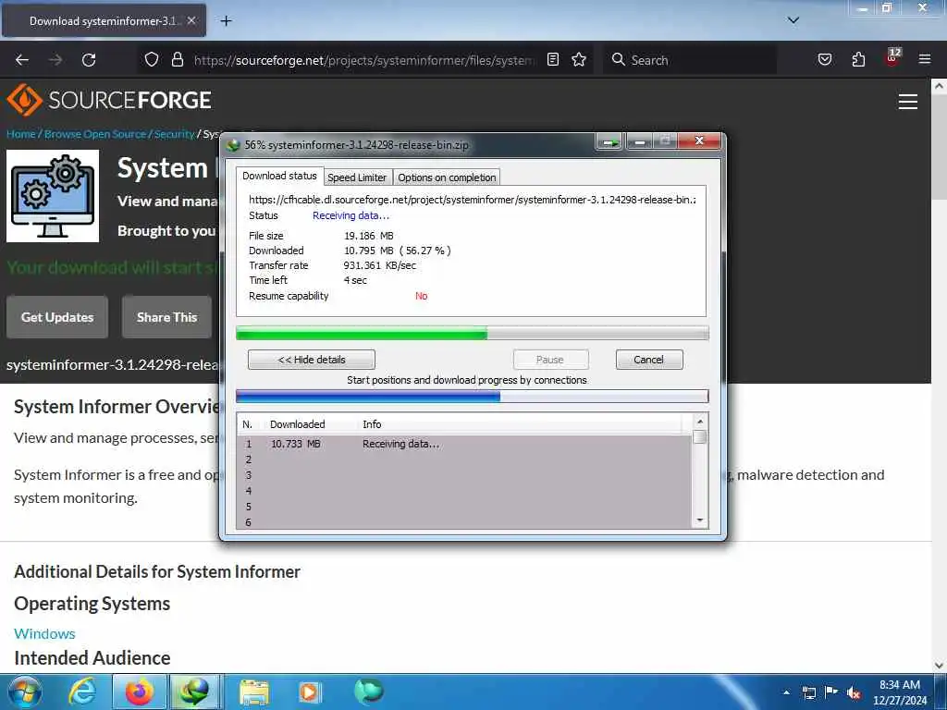This screenshot has height=710, width=947.
Task: Select connection row 1 Receiving data
Action: tap(464, 444)
